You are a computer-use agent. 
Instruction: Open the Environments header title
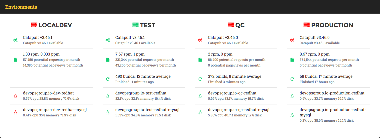coord(21,7)
